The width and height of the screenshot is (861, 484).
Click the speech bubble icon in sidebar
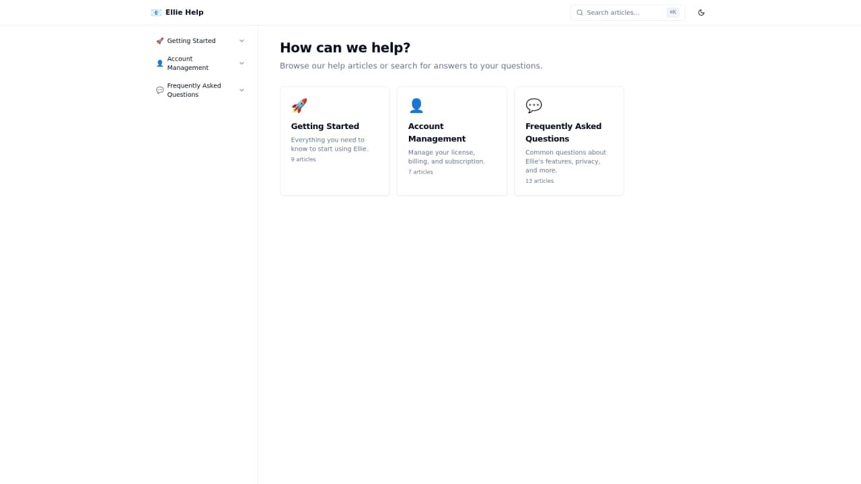(x=160, y=90)
